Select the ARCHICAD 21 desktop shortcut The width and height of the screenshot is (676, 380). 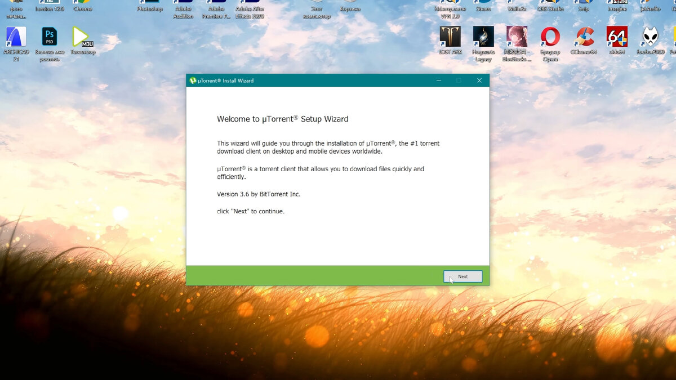pyautogui.click(x=16, y=43)
